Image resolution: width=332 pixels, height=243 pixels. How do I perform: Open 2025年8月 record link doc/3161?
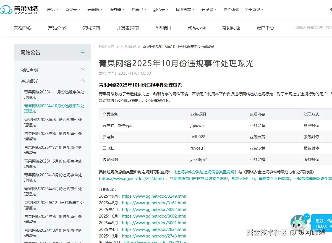pos(154,203)
